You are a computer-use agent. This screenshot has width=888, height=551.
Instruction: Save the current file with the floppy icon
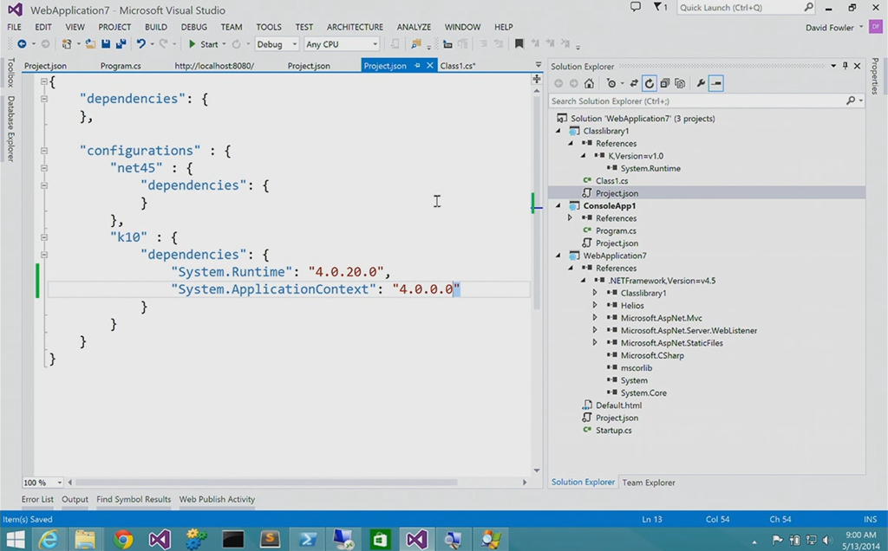(105, 44)
